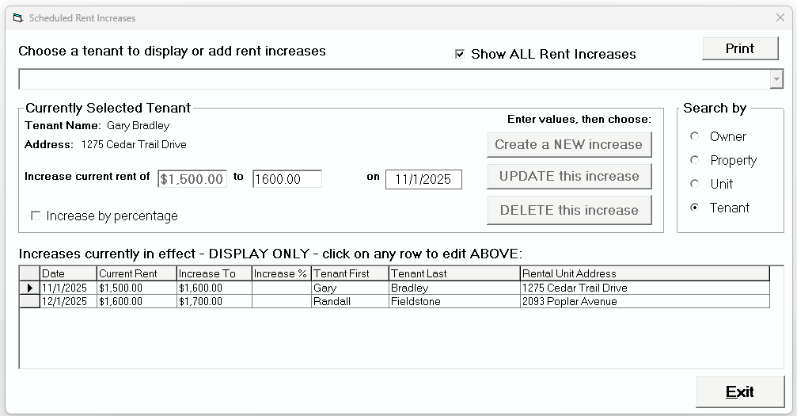Viewport: 797px width, 416px height.
Task: Toggle the Show ALL Rent Increases checkbox
Action: [x=460, y=54]
